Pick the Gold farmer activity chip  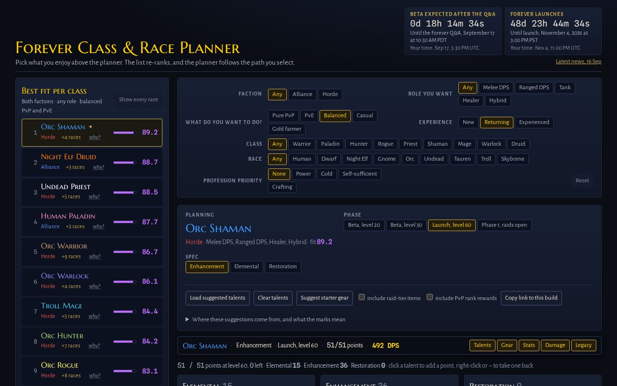pos(287,129)
